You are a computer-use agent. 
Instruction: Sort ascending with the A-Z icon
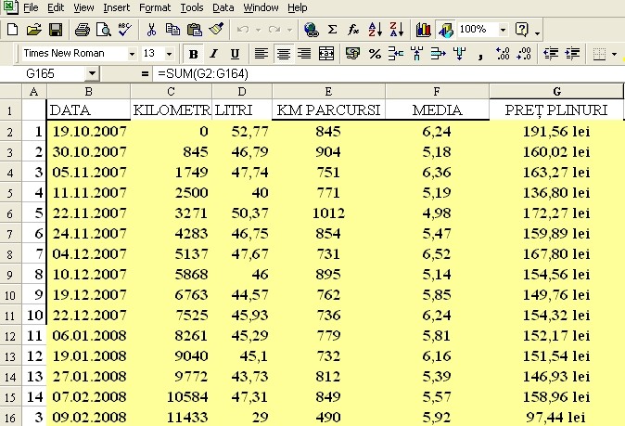pos(376,30)
